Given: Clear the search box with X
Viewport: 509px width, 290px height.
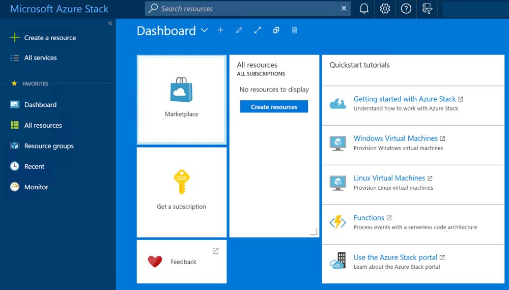Looking at the screenshot, I should point(344,9).
